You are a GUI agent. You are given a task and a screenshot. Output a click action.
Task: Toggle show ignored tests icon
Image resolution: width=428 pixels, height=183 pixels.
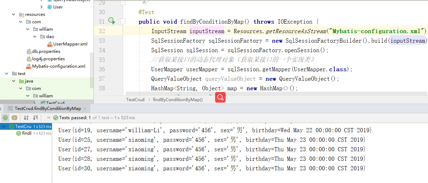pyautogui.click(x=14, y=118)
